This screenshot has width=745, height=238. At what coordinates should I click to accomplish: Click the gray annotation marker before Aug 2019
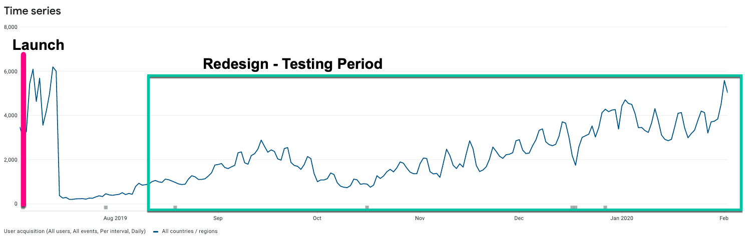click(x=106, y=207)
